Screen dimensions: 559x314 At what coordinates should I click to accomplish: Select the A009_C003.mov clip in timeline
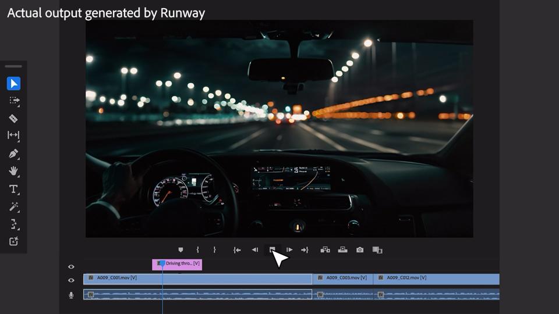pos(342,279)
